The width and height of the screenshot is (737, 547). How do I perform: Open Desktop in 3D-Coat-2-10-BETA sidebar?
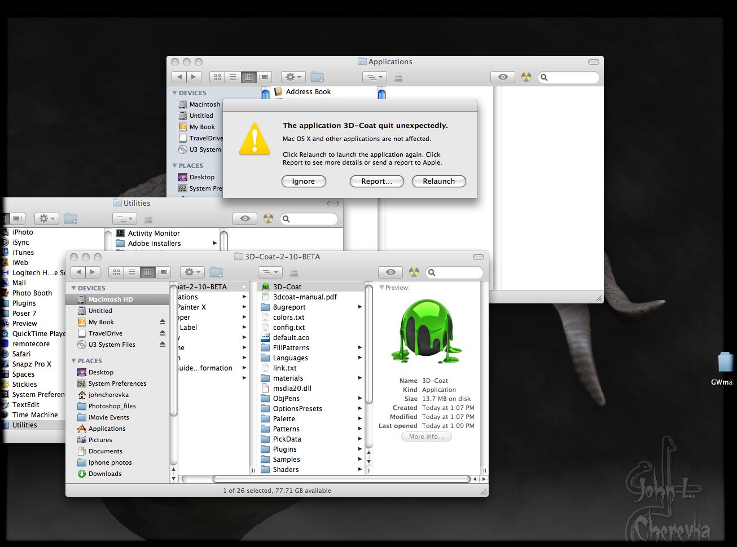117,372
